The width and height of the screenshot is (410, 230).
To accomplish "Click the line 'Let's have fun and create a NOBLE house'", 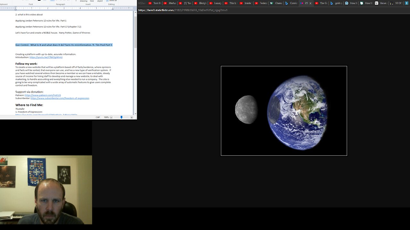I will [x=53, y=33].
